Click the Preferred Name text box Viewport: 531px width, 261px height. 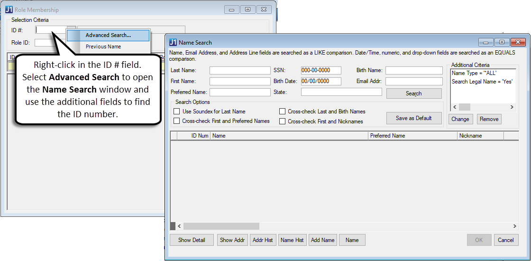(x=240, y=92)
